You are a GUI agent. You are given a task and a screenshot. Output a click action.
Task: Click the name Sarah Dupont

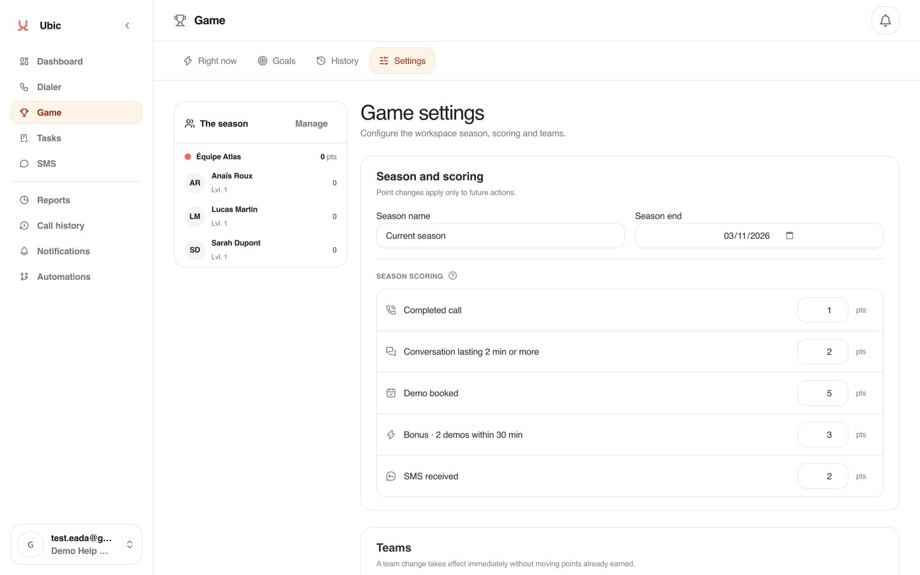[236, 243]
